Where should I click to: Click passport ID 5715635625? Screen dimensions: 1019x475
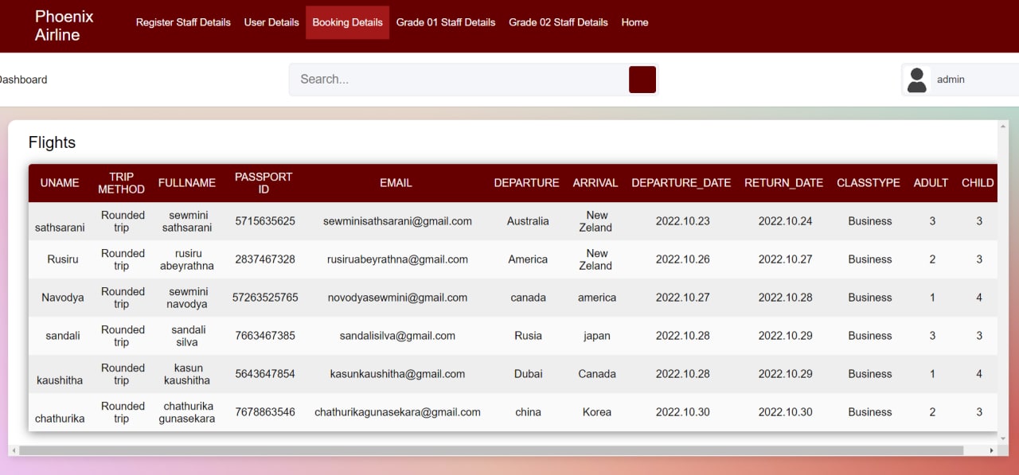265,221
